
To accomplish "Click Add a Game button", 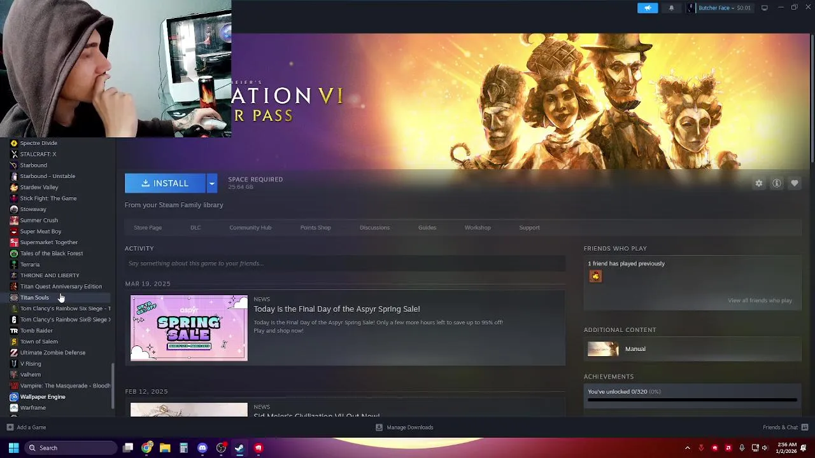I will click(26, 427).
